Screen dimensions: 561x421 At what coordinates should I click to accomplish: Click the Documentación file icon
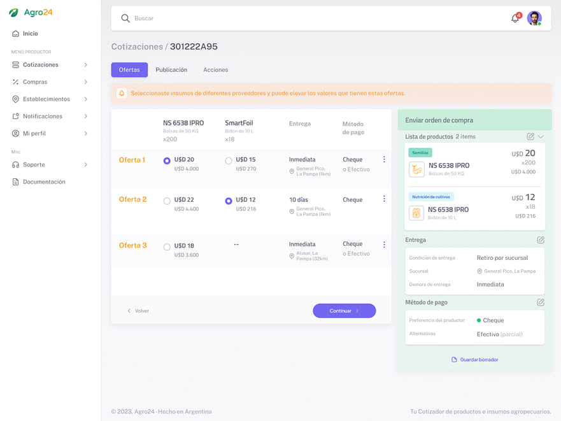coord(15,182)
